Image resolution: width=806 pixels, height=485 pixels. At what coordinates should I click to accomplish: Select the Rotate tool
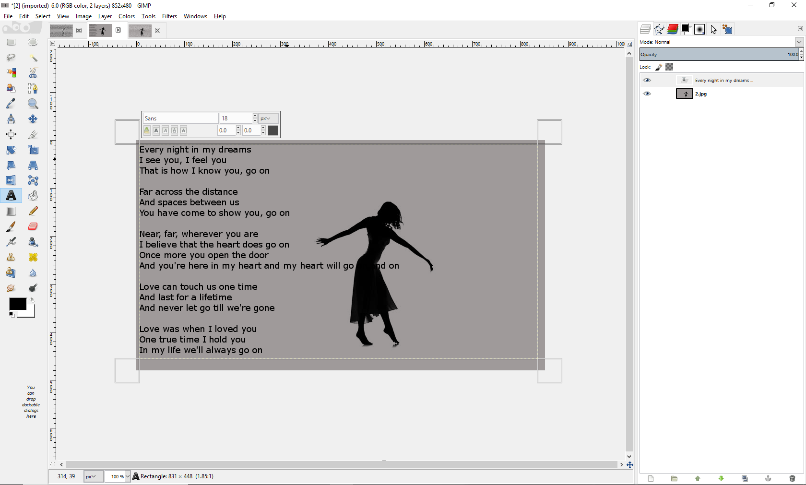tap(11, 150)
